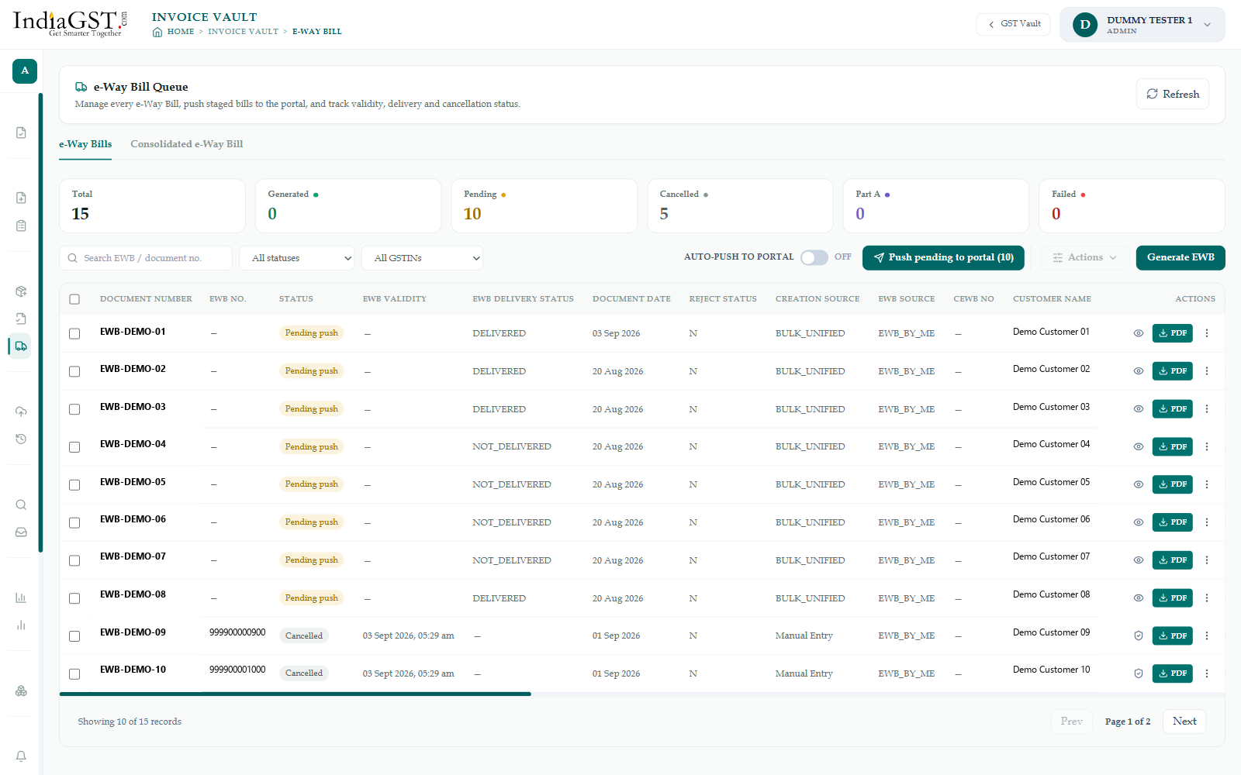Select checkbox for EWB-DEMO-04 row

(74, 447)
